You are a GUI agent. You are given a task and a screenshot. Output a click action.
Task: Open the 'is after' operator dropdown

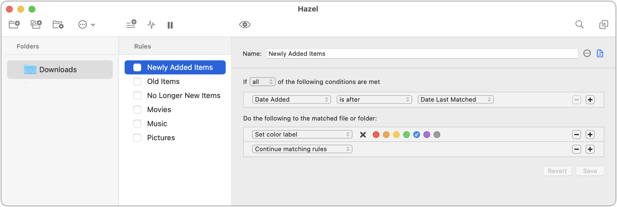[374, 99]
